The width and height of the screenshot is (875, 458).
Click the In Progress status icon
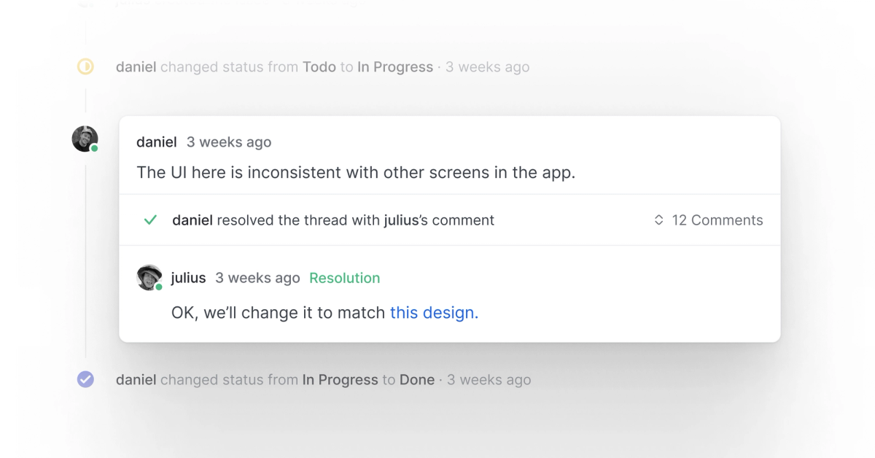pos(85,67)
